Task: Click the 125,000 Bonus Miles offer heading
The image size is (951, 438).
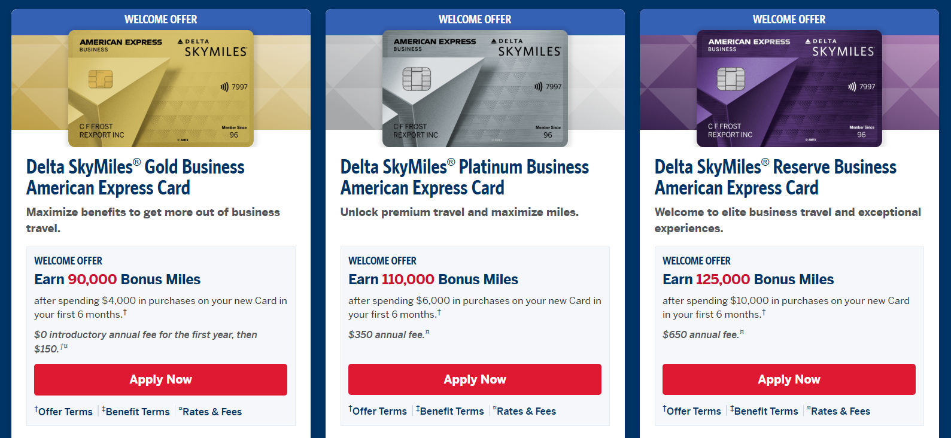Action: pos(748,279)
